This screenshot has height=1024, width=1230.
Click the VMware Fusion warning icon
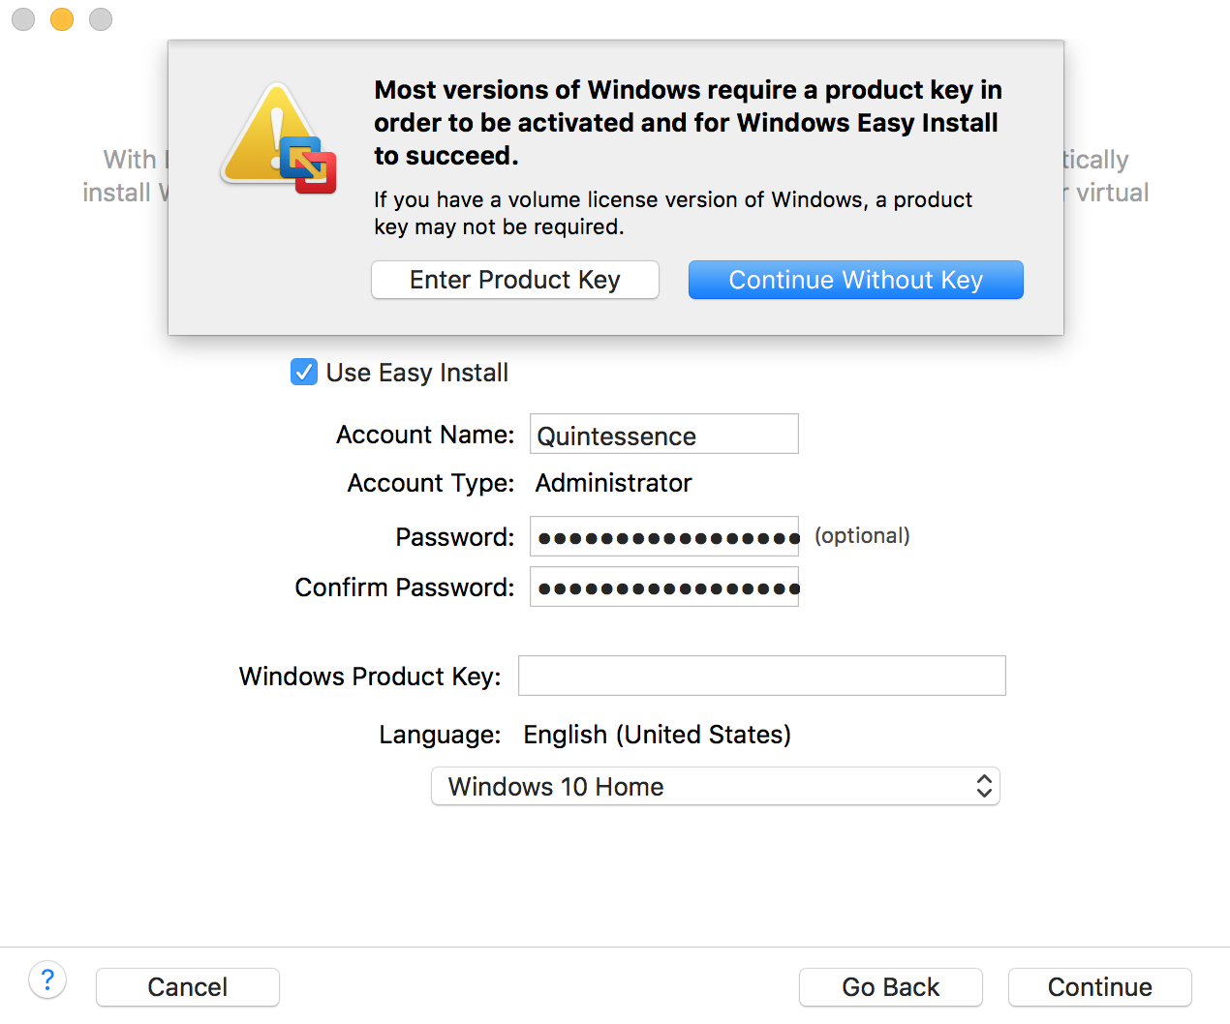point(279,137)
